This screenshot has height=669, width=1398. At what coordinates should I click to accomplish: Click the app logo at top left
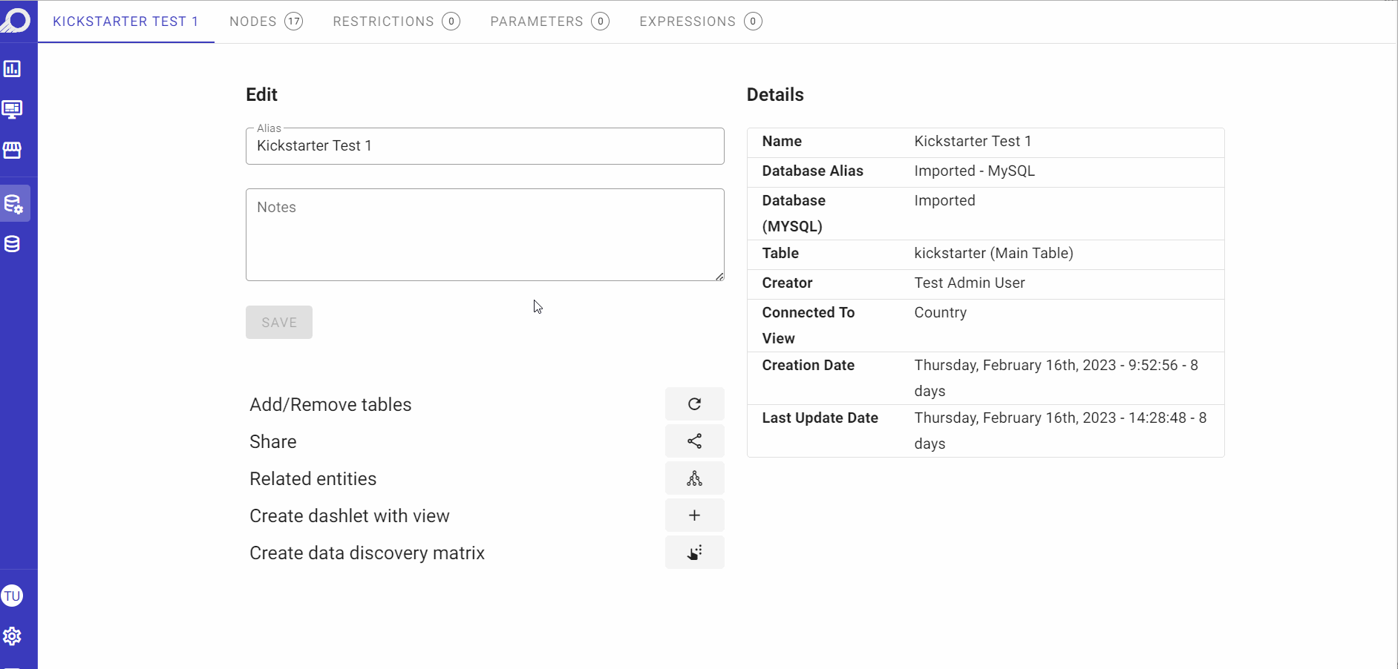coord(16,19)
